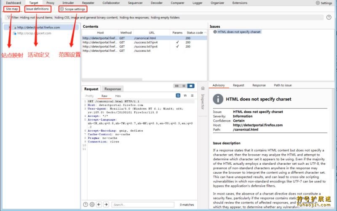This screenshot has width=337, height=211.
Task: Click the filter funnel icon
Action: [x=9, y=18]
